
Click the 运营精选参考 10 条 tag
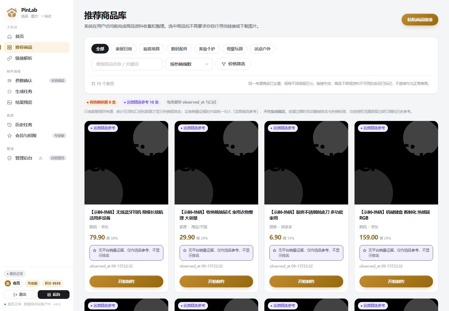point(141,102)
